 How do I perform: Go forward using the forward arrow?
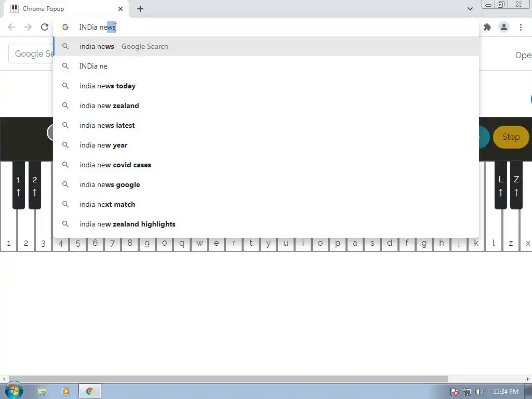tap(28, 27)
